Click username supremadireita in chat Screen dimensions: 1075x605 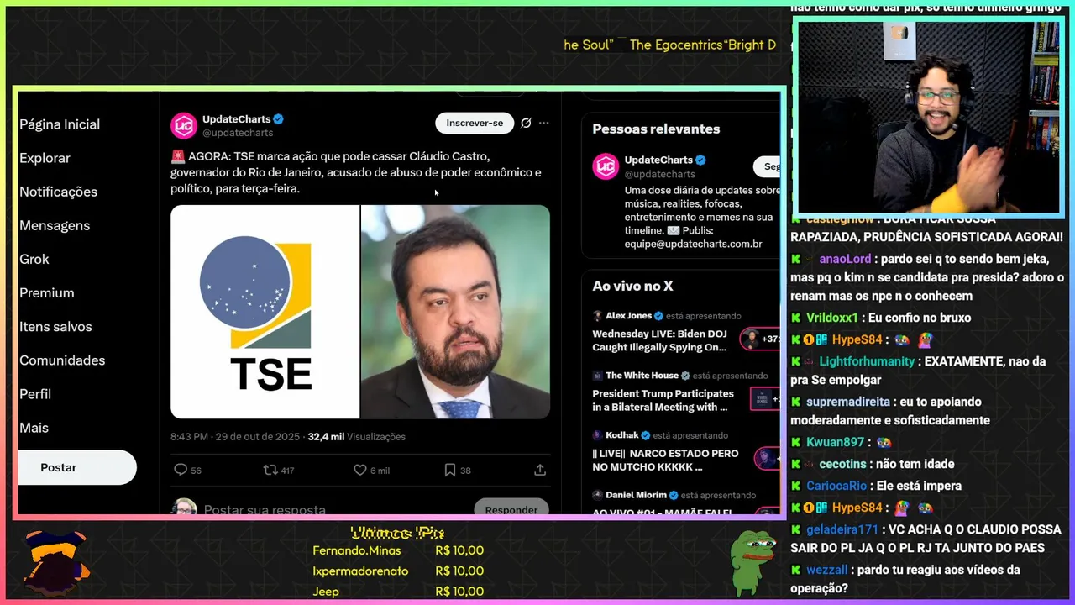847,402
